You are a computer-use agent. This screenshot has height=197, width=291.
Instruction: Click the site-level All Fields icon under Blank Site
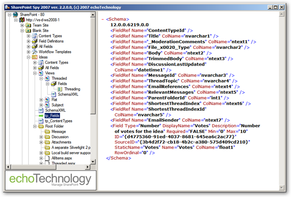35,46
